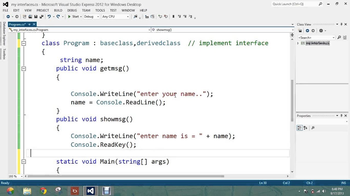Click the Save All toolbar icon

41,17
